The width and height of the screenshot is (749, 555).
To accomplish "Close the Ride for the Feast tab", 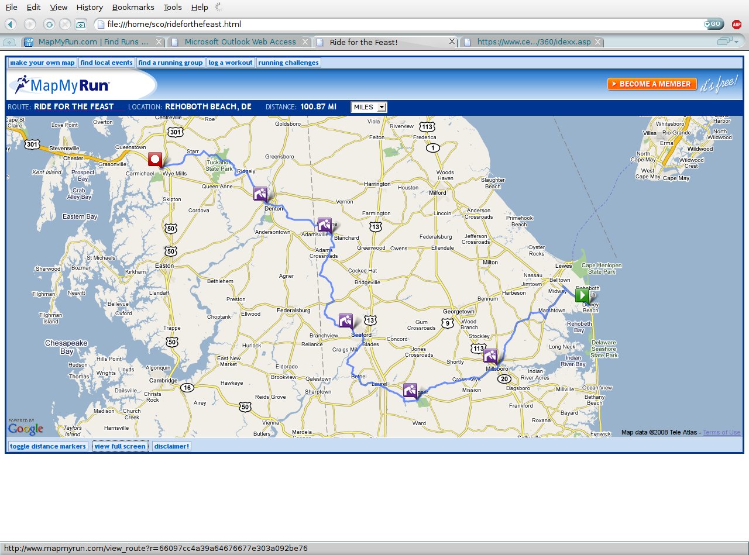I will click(452, 42).
